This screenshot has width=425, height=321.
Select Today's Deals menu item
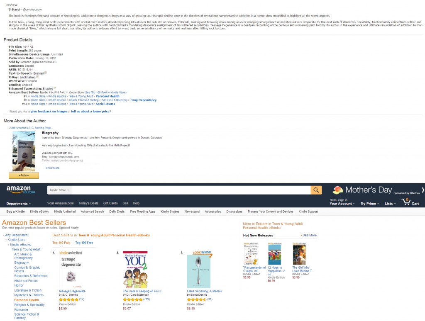pos(88,203)
